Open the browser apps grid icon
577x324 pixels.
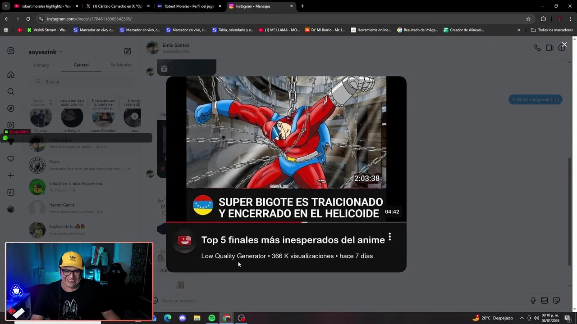click(6, 30)
